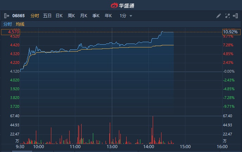Click the 华盛通 logo icon
Viewport: 242px width, 152px height.
115,5
